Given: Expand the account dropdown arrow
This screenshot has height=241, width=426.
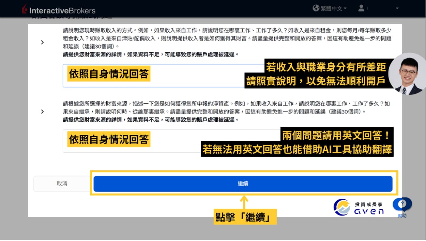Looking at the screenshot, I should tap(397, 8).
